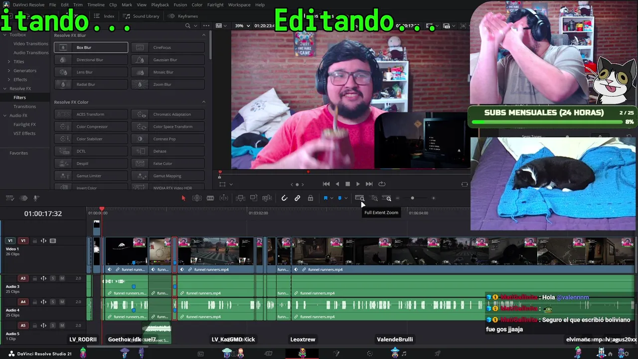638x359 pixels.
Task: Open the File menu
Action: (x=52, y=4)
